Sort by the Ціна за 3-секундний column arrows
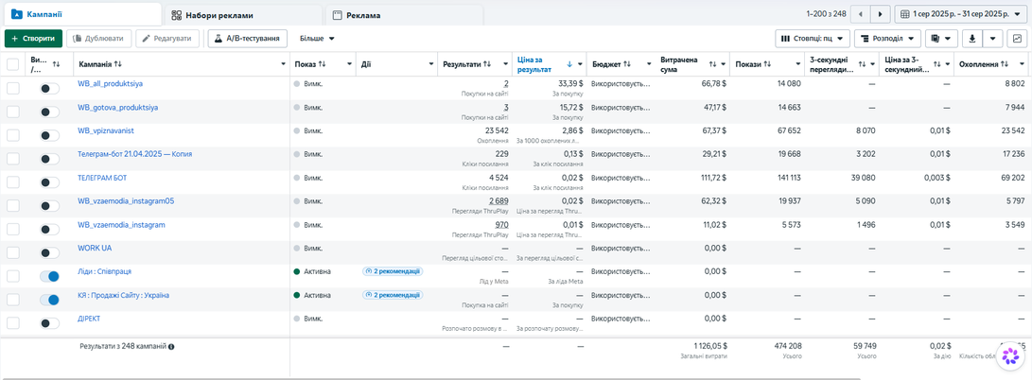The width and height of the screenshot is (1032, 380). [936, 63]
